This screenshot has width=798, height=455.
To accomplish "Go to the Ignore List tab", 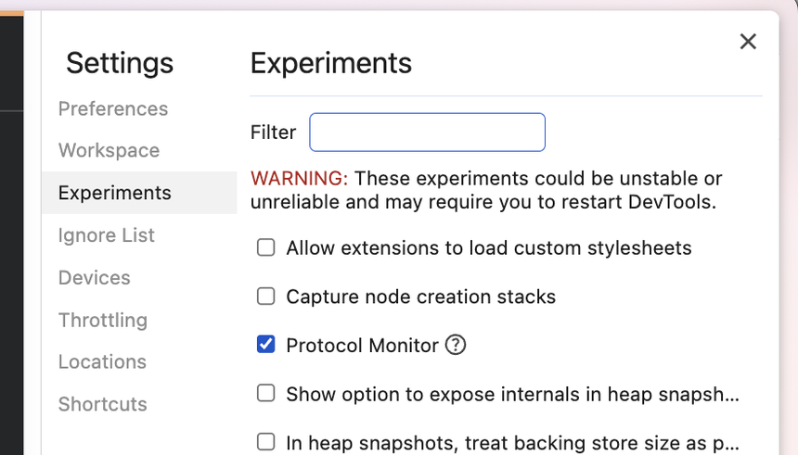I will (107, 235).
